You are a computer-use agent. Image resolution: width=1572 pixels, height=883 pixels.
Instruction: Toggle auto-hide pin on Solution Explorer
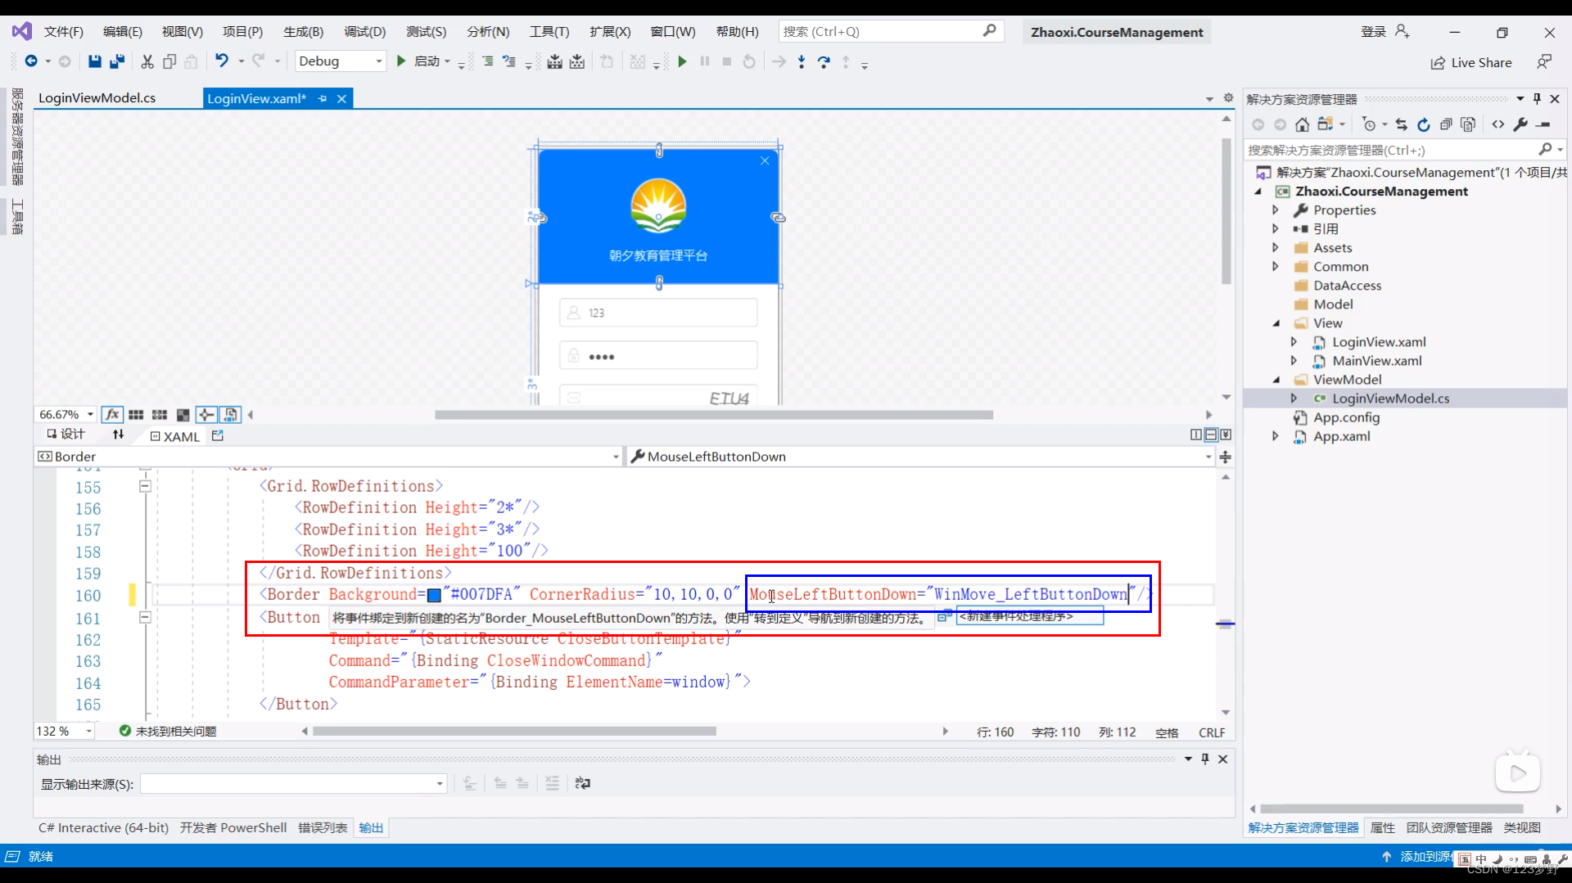1537,99
